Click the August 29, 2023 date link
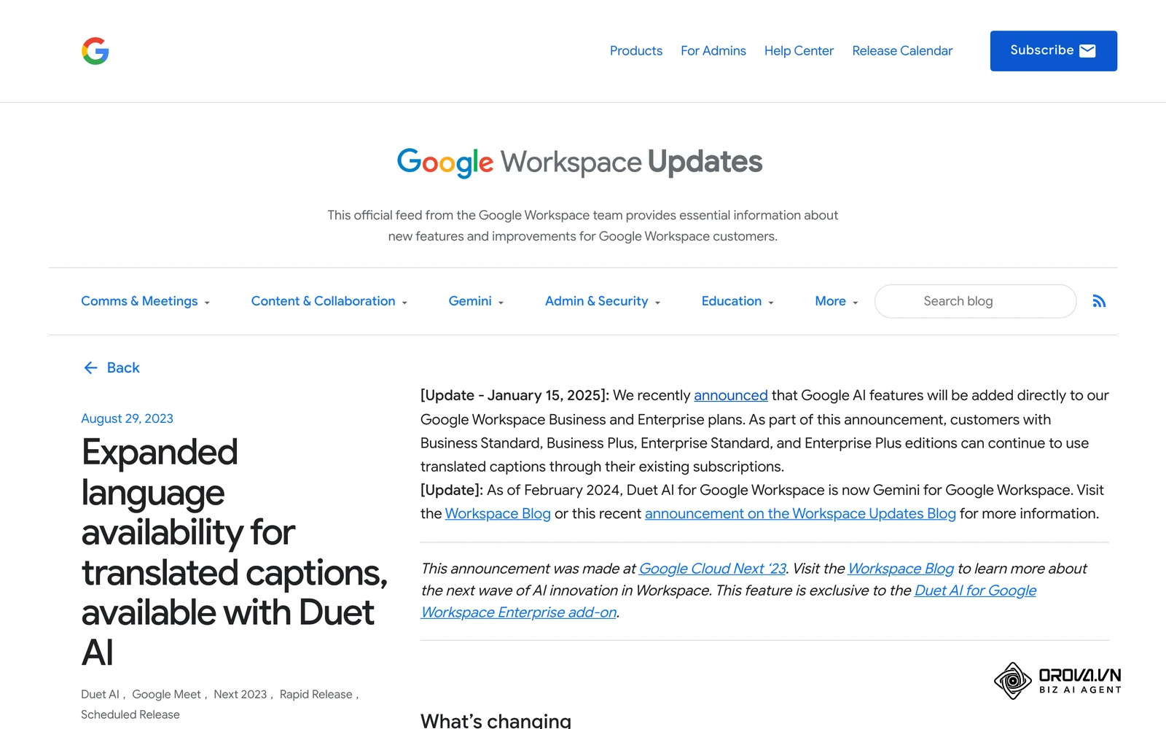1166x729 pixels. 127,418
